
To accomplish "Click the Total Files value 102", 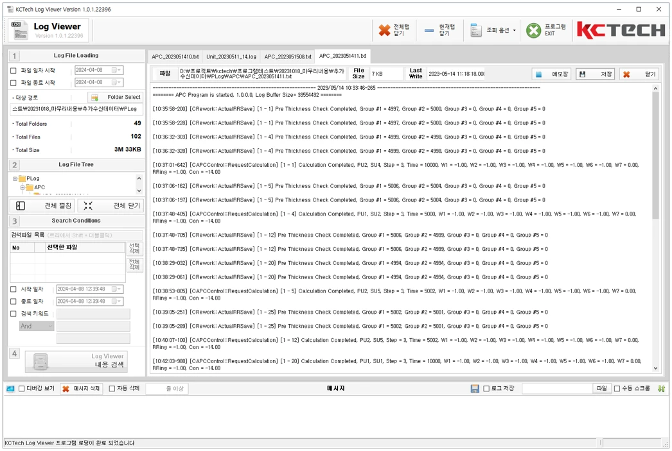I will [136, 137].
